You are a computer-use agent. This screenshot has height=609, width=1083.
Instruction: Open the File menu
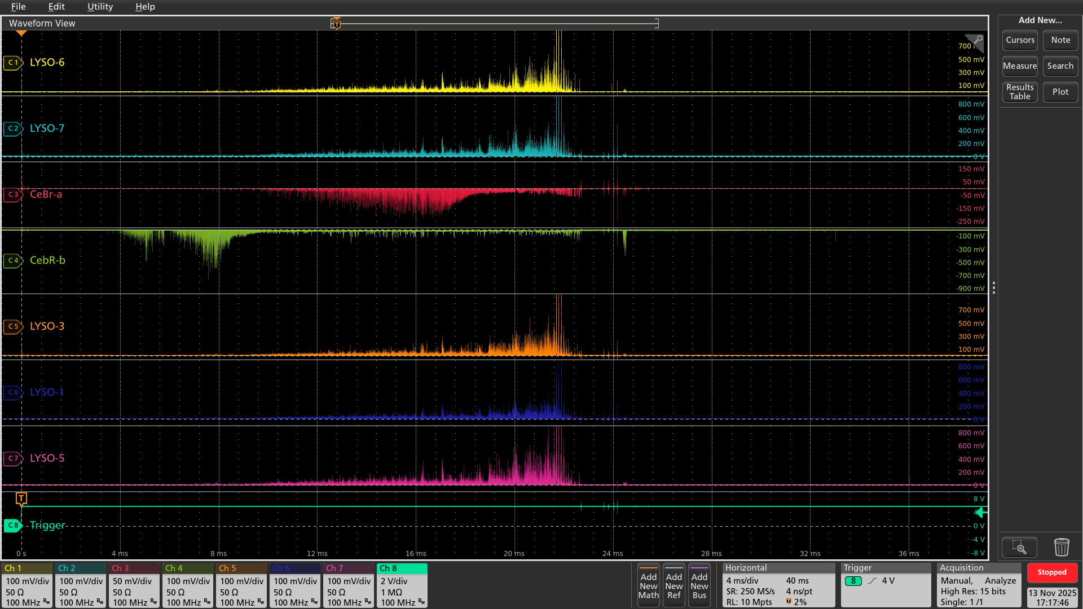tap(18, 7)
